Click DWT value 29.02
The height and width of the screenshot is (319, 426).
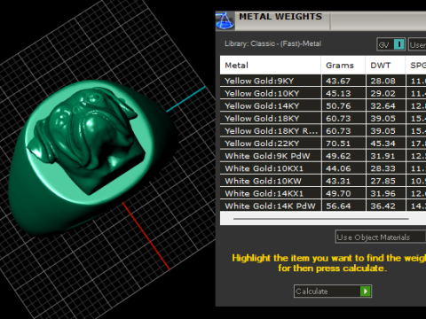383,93
